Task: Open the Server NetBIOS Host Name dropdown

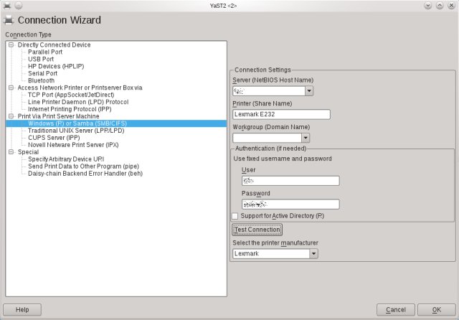Action: (x=308, y=91)
